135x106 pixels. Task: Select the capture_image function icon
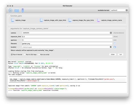[x=12, y=20]
